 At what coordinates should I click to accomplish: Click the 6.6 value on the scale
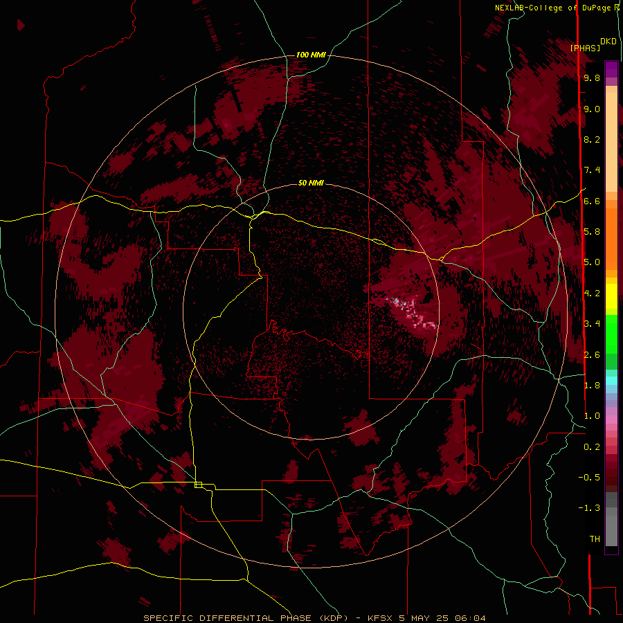coord(592,201)
